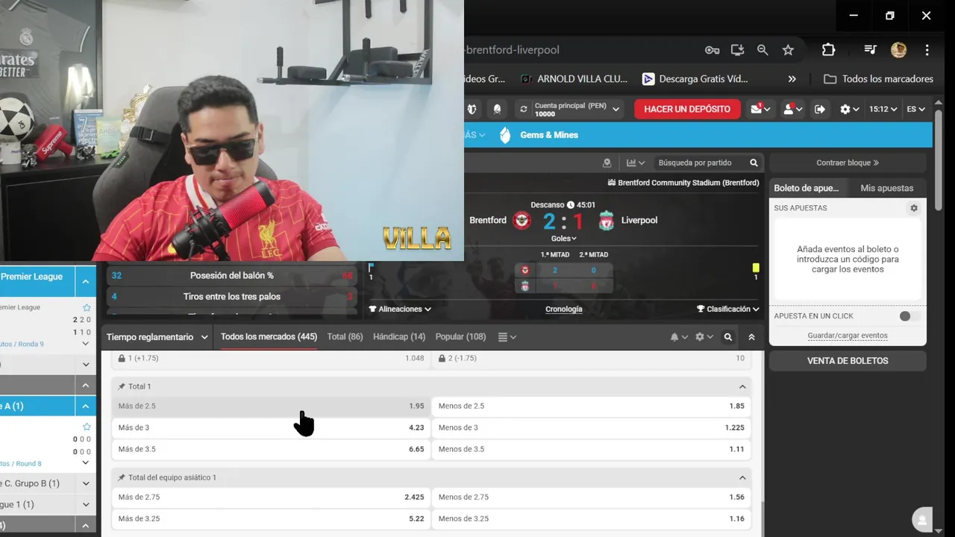The height and width of the screenshot is (537, 955).
Task: Open the zoom magnifier in address bar
Action: point(763,50)
